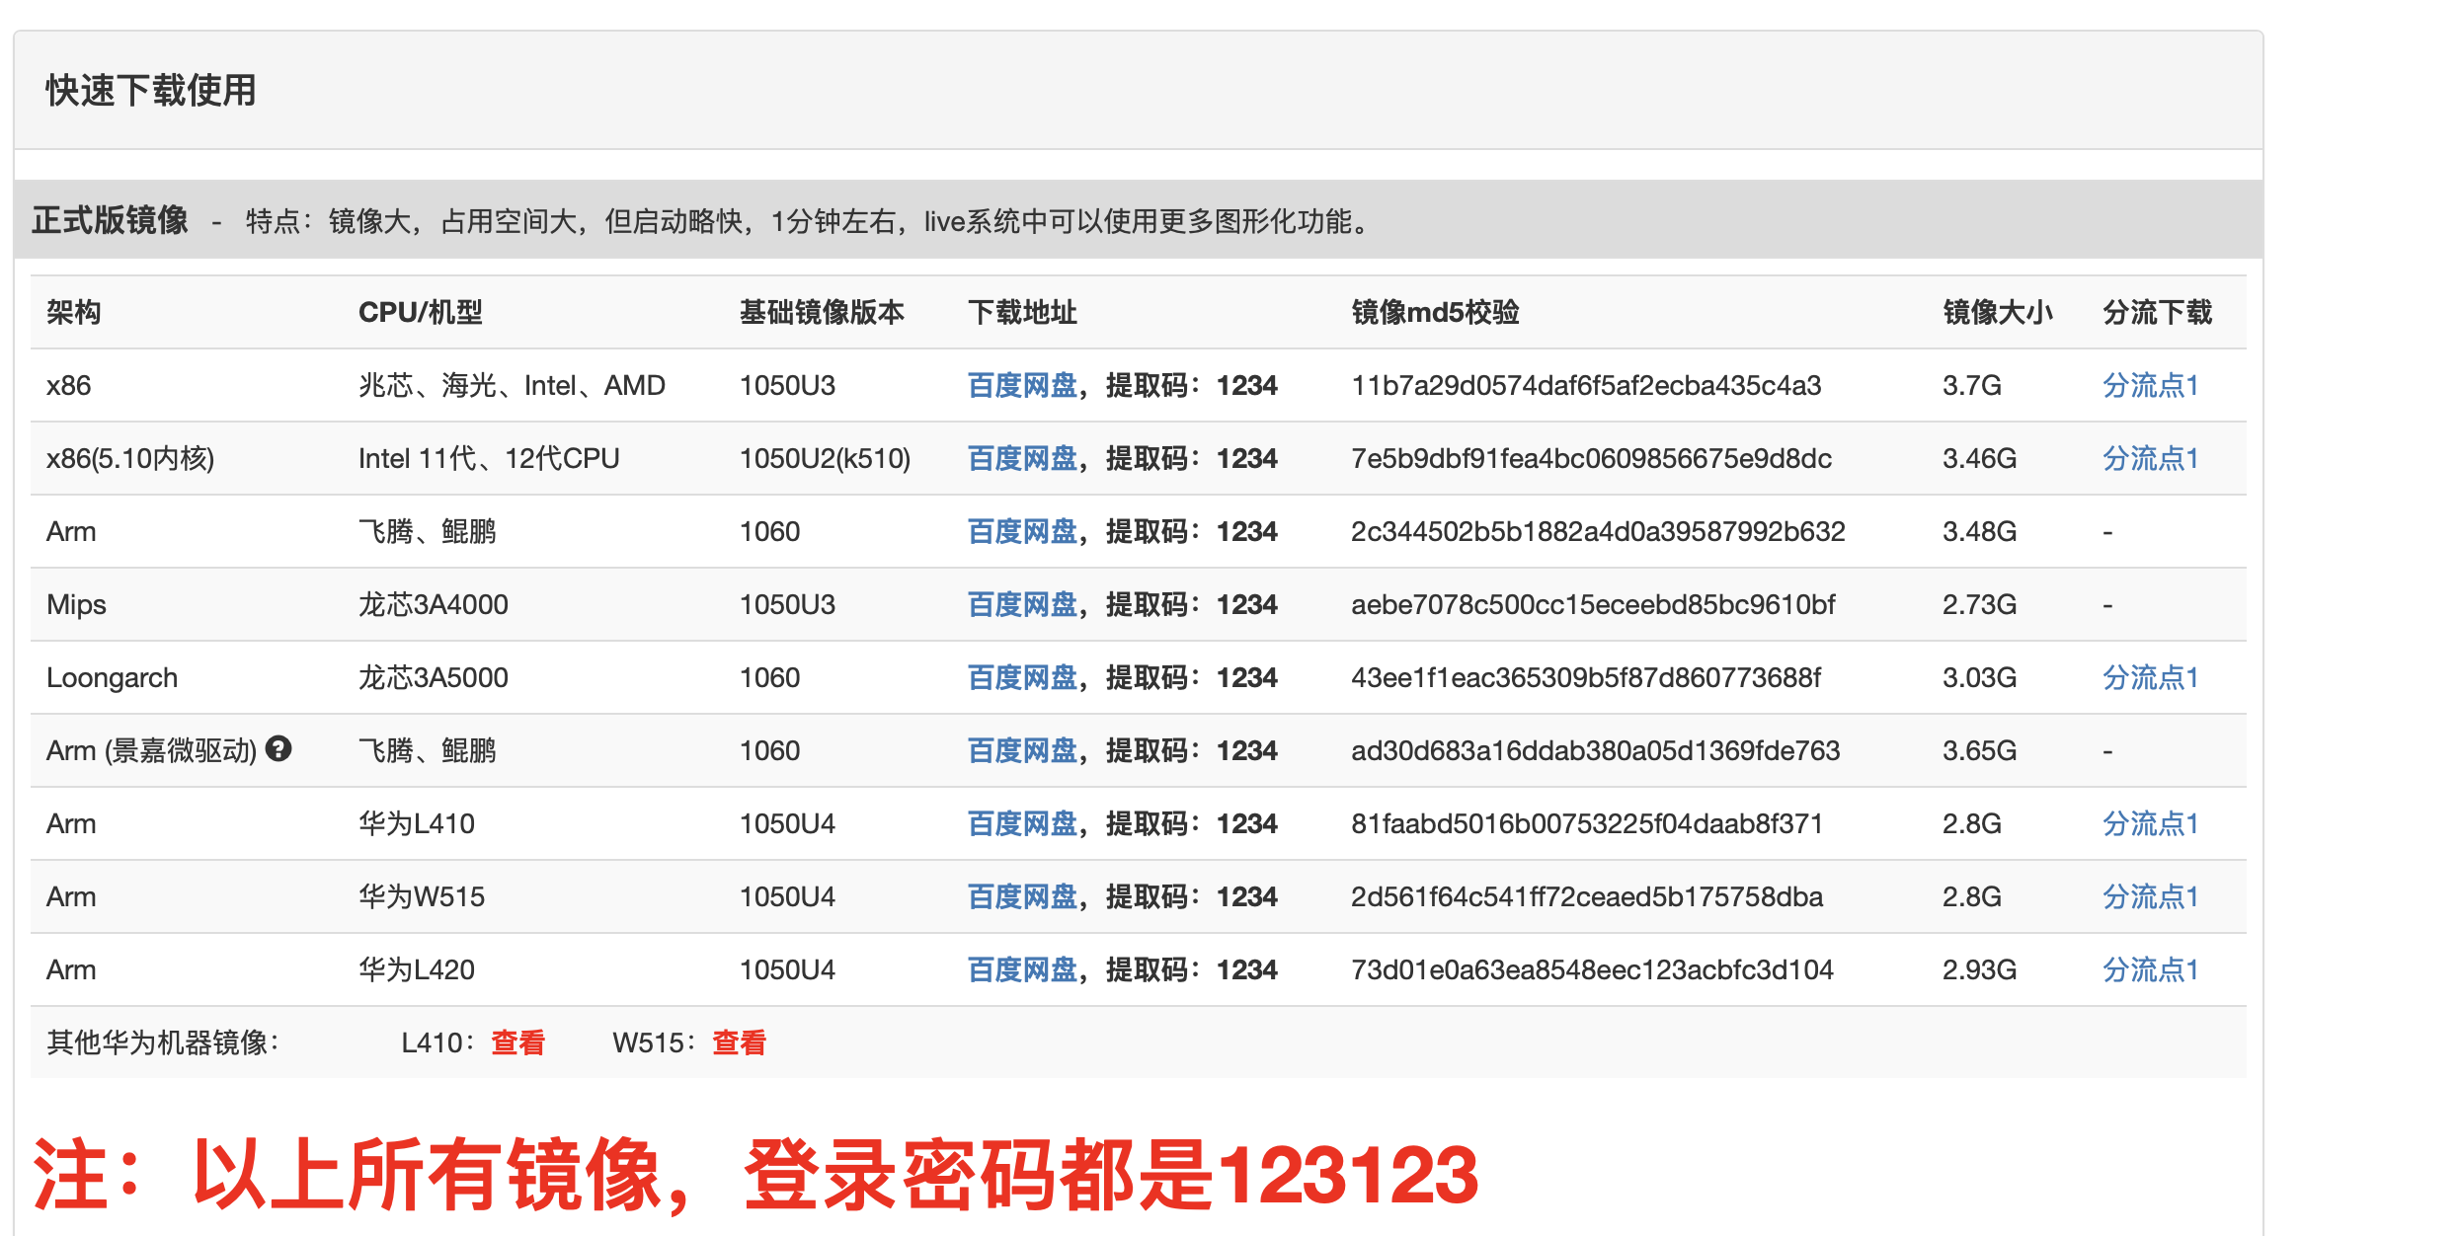
Task: Click the 镜像md5校验 column header
Action: [1434, 313]
